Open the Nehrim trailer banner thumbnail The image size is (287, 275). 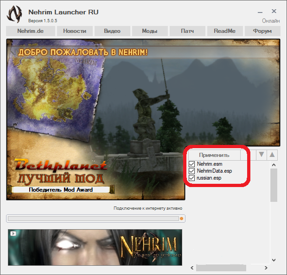pyautogui.click(x=95, y=247)
